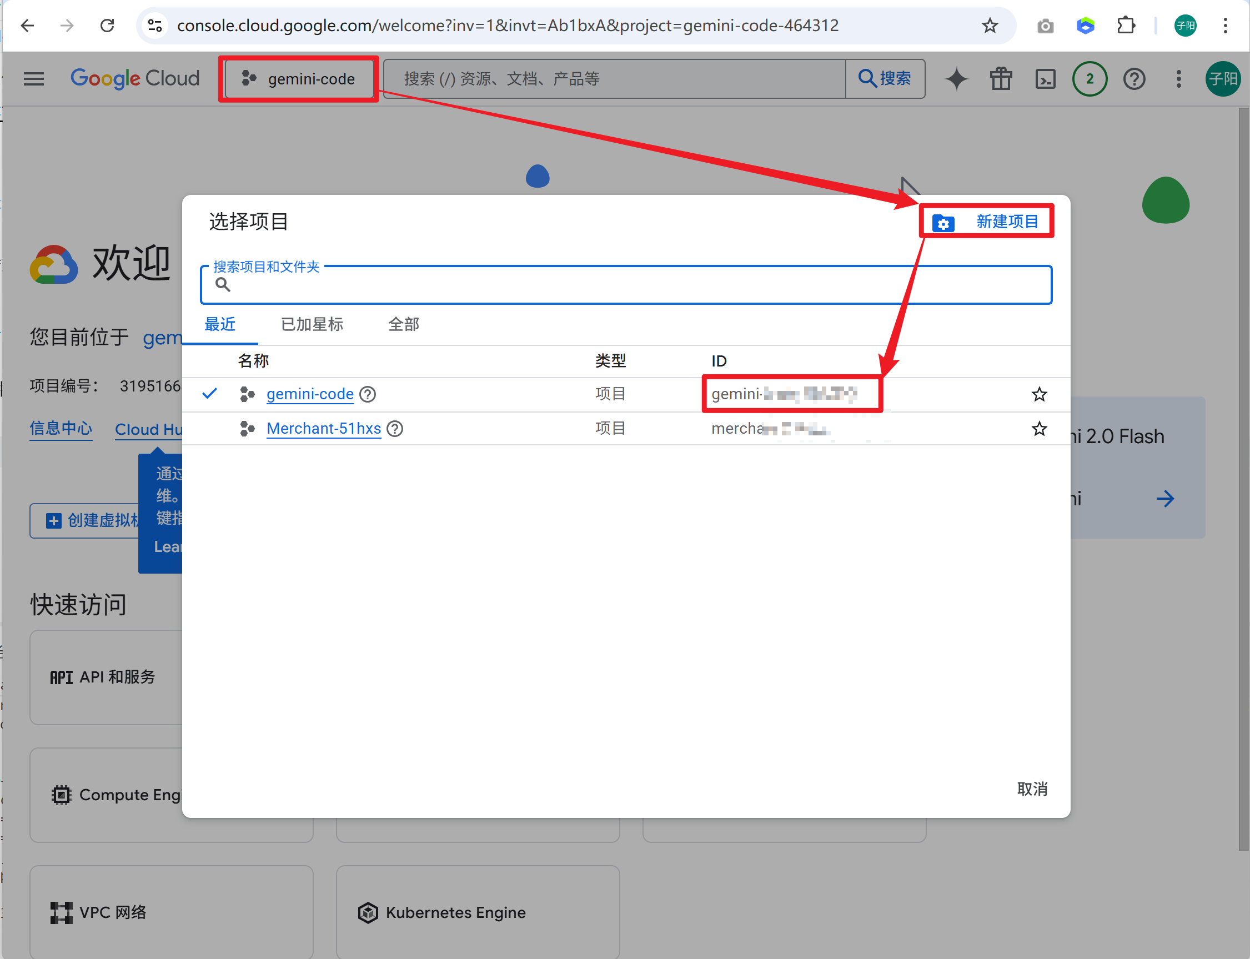Switch to the 全部 tab
The width and height of the screenshot is (1250, 959).
tap(404, 325)
